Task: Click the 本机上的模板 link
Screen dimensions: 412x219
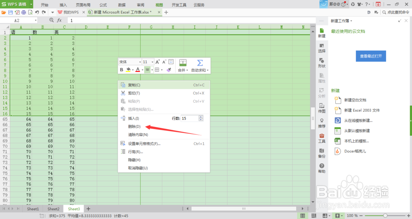Action: [356, 141]
